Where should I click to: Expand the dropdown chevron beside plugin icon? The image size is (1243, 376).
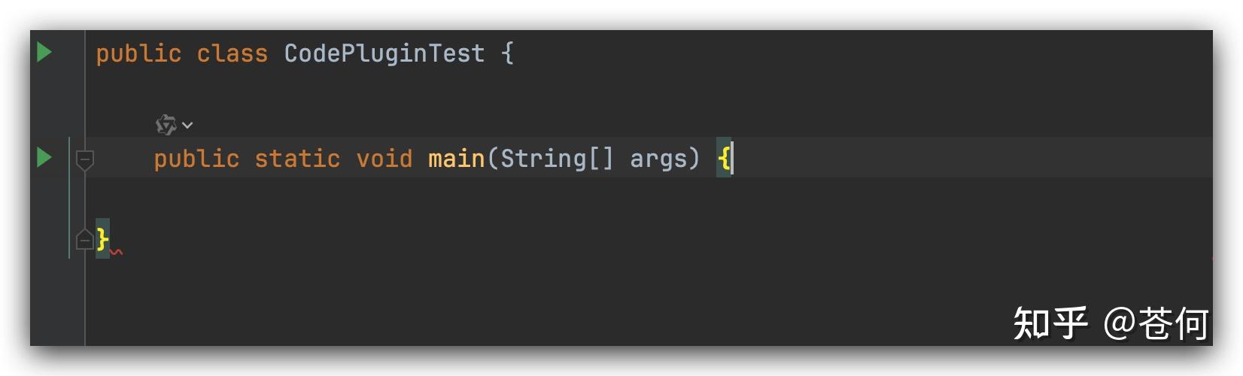[x=187, y=126]
